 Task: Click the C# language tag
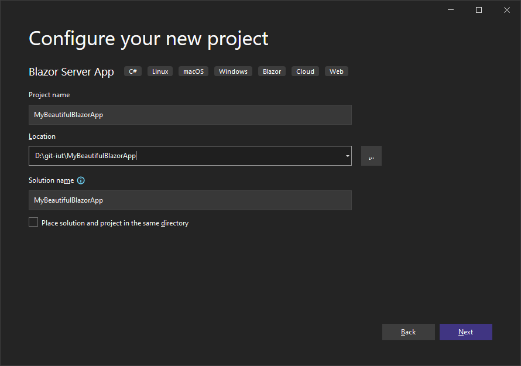133,71
